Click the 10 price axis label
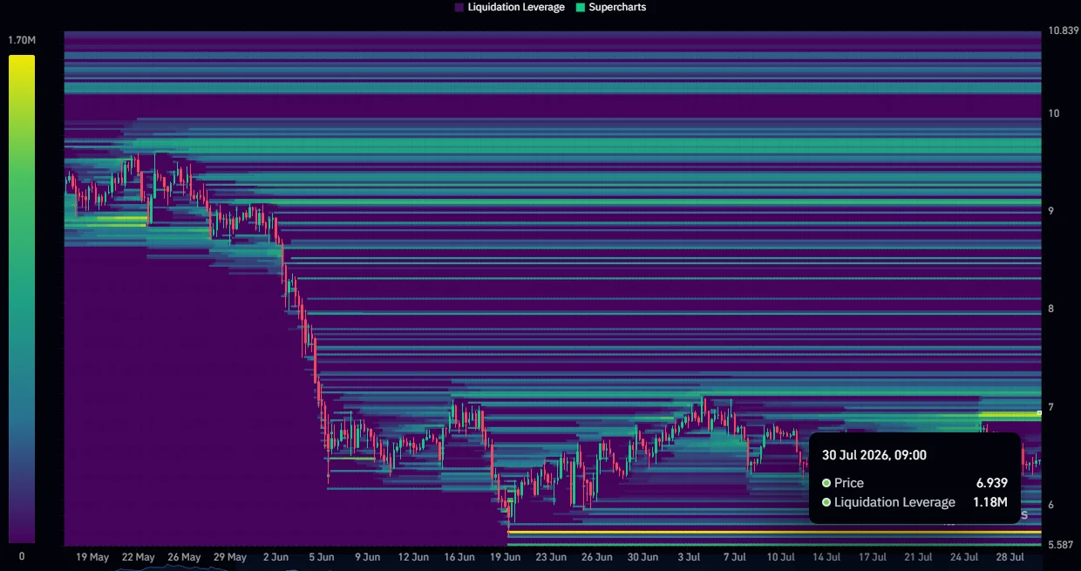Screen dimensions: 1081x571 click(x=1053, y=113)
